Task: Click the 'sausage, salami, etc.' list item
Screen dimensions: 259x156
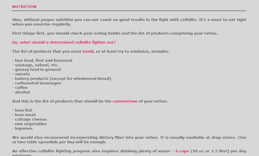Action: click(x=36, y=65)
